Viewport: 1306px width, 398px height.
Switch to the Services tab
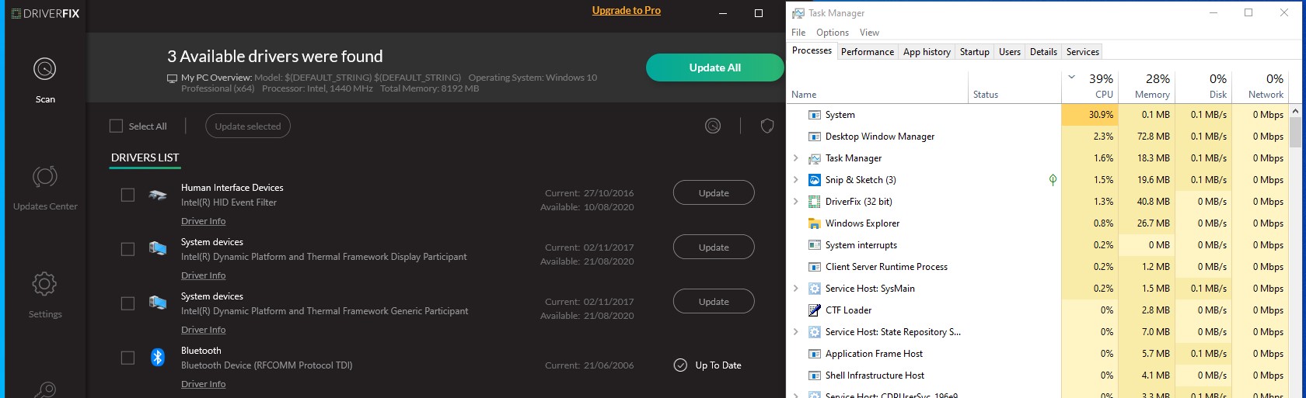pos(1083,52)
